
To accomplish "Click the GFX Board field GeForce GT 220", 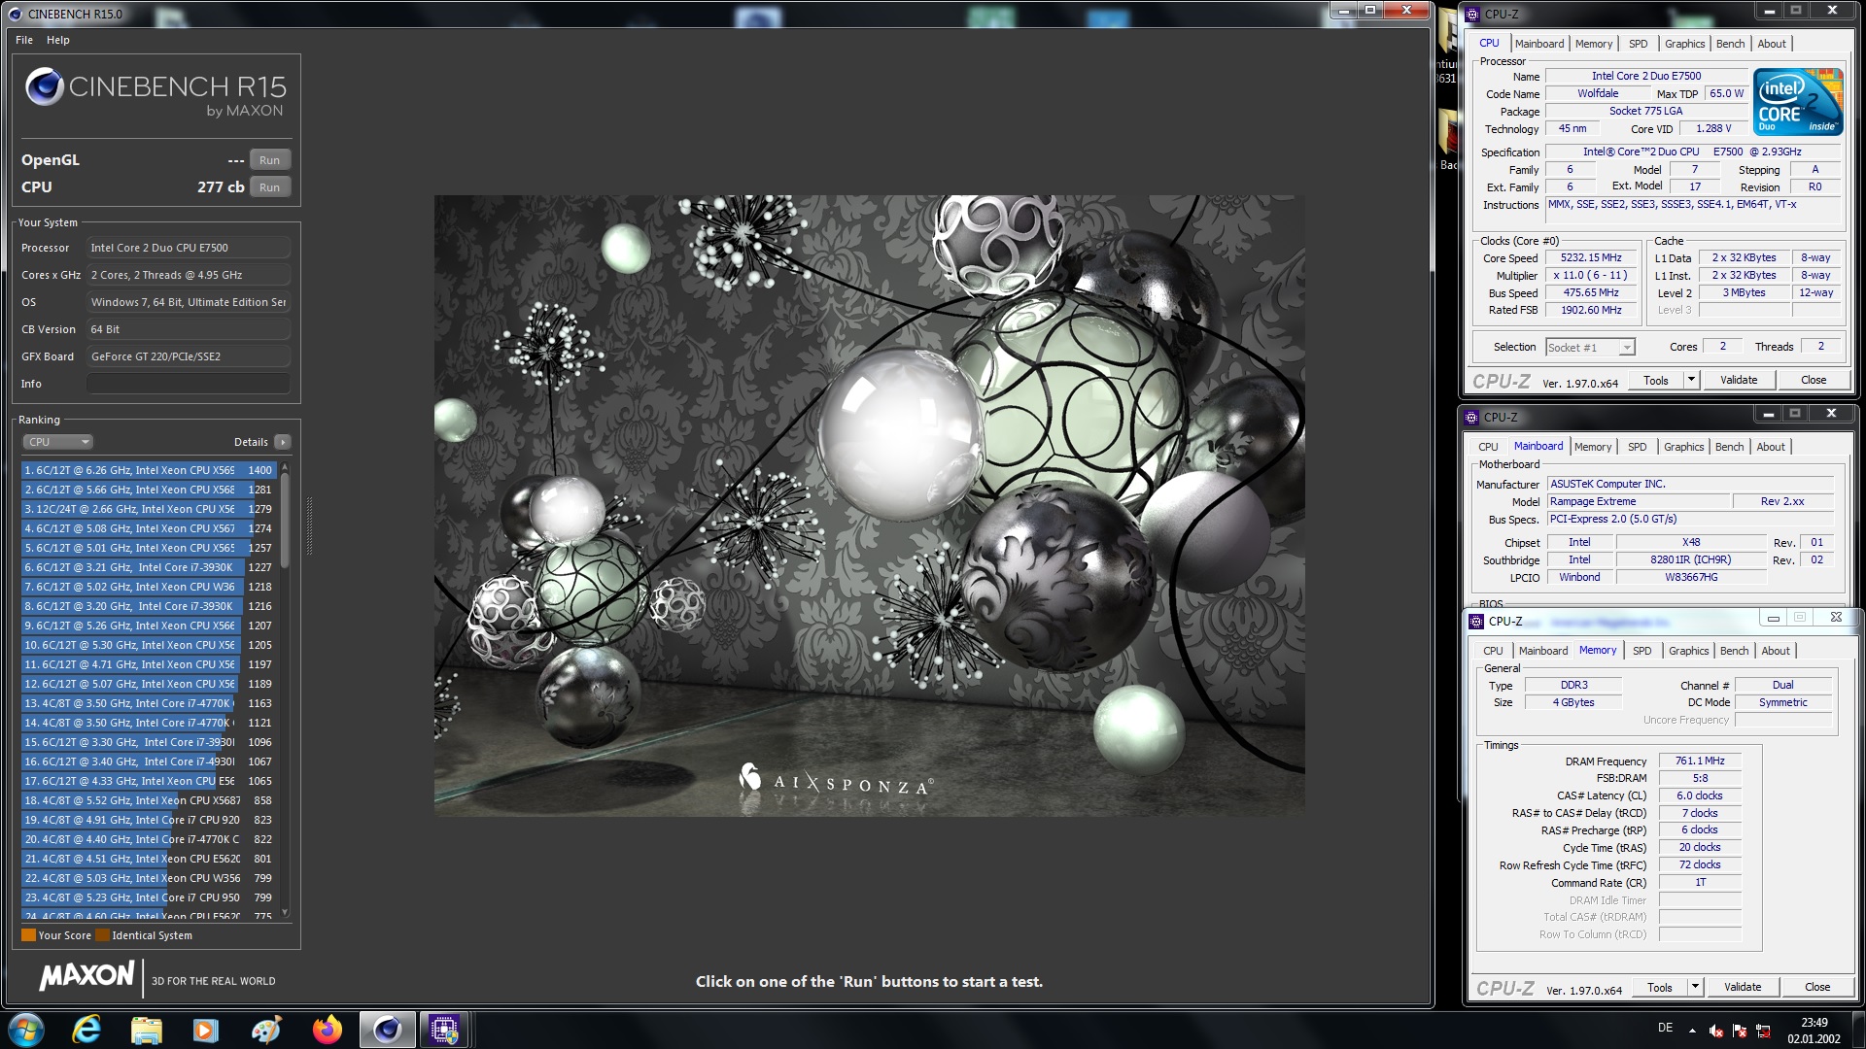I will 189,356.
